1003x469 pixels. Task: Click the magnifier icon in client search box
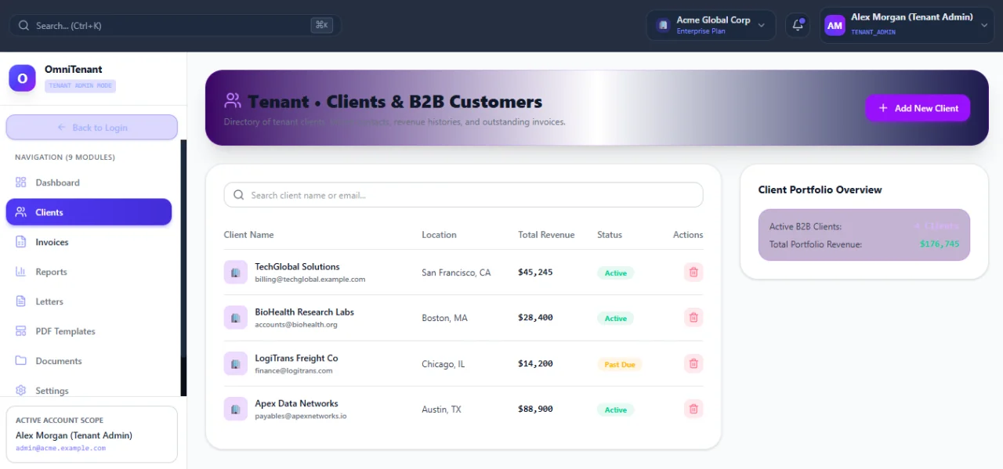(x=238, y=195)
